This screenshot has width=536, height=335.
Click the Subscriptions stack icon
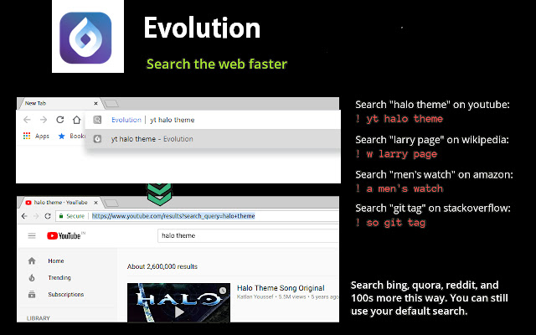tap(32, 294)
